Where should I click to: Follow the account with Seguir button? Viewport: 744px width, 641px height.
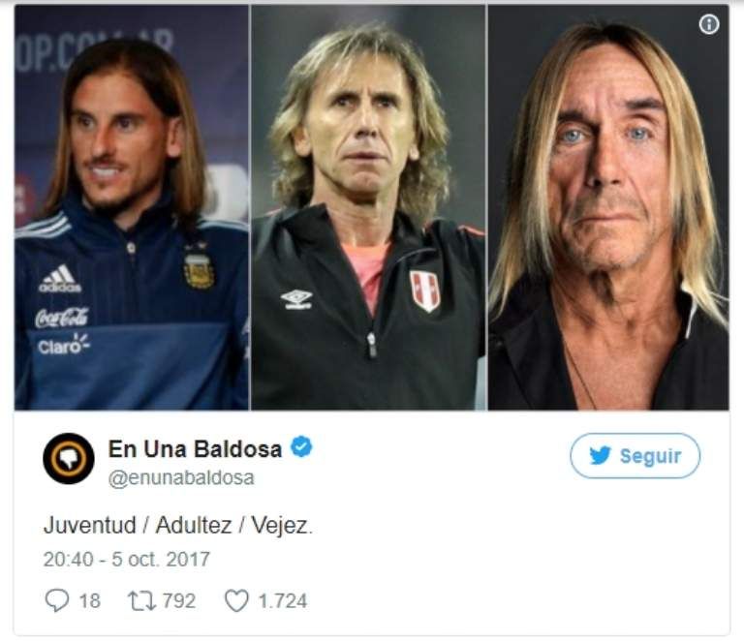point(635,456)
